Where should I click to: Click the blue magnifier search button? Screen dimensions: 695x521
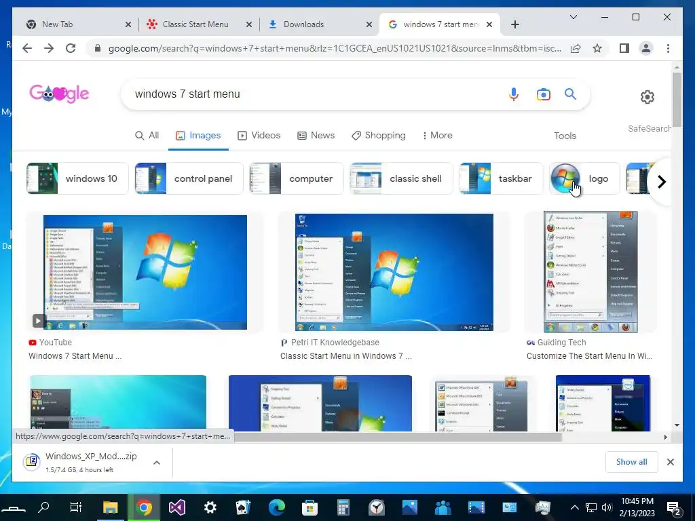click(x=570, y=94)
